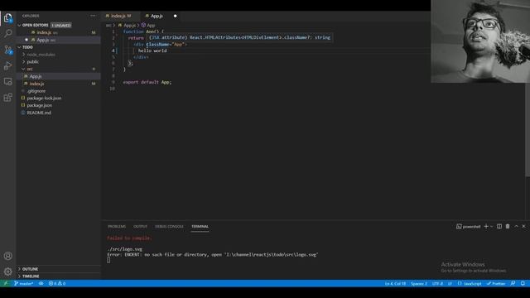Open the Manage gear icon

(7, 272)
